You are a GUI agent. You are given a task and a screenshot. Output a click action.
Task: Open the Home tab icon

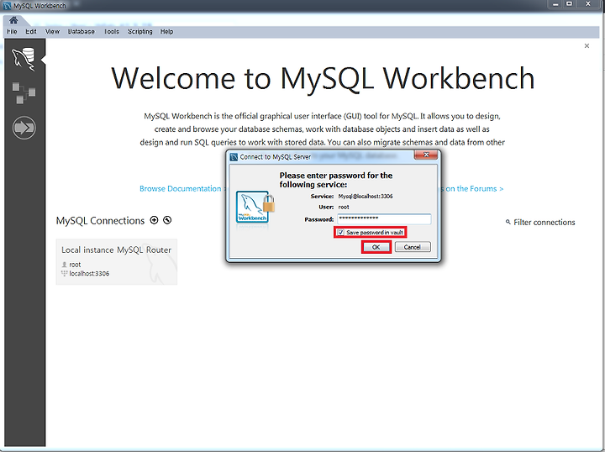pyautogui.click(x=13, y=20)
